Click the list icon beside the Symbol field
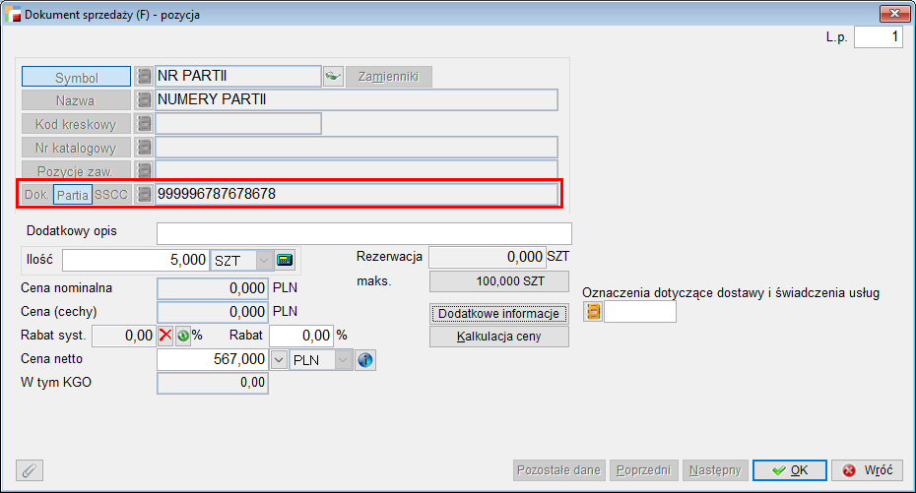Image resolution: width=916 pixels, height=493 pixels. (x=144, y=77)
